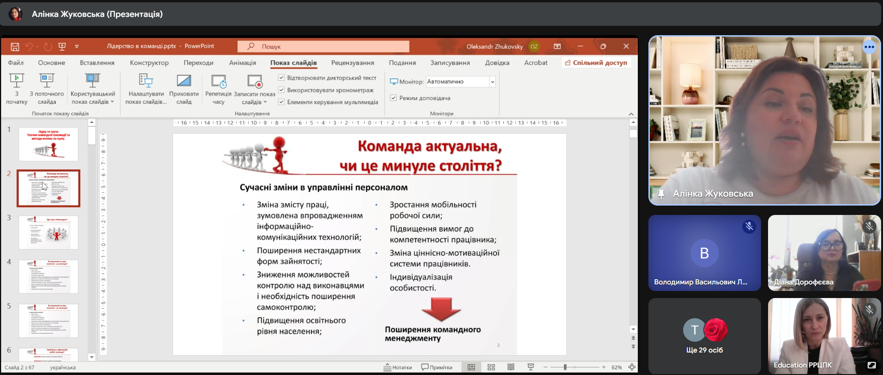Viewport: 883px width, 375px height.
Task: Click the Share access button
Action: pos(596,62)
